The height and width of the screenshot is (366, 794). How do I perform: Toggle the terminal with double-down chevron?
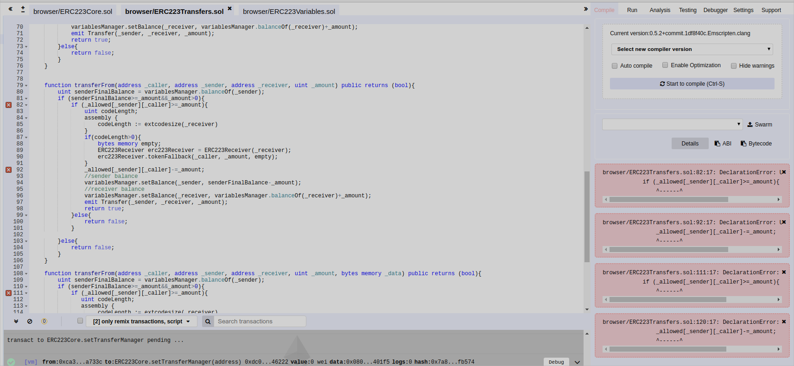click(16, 321)
